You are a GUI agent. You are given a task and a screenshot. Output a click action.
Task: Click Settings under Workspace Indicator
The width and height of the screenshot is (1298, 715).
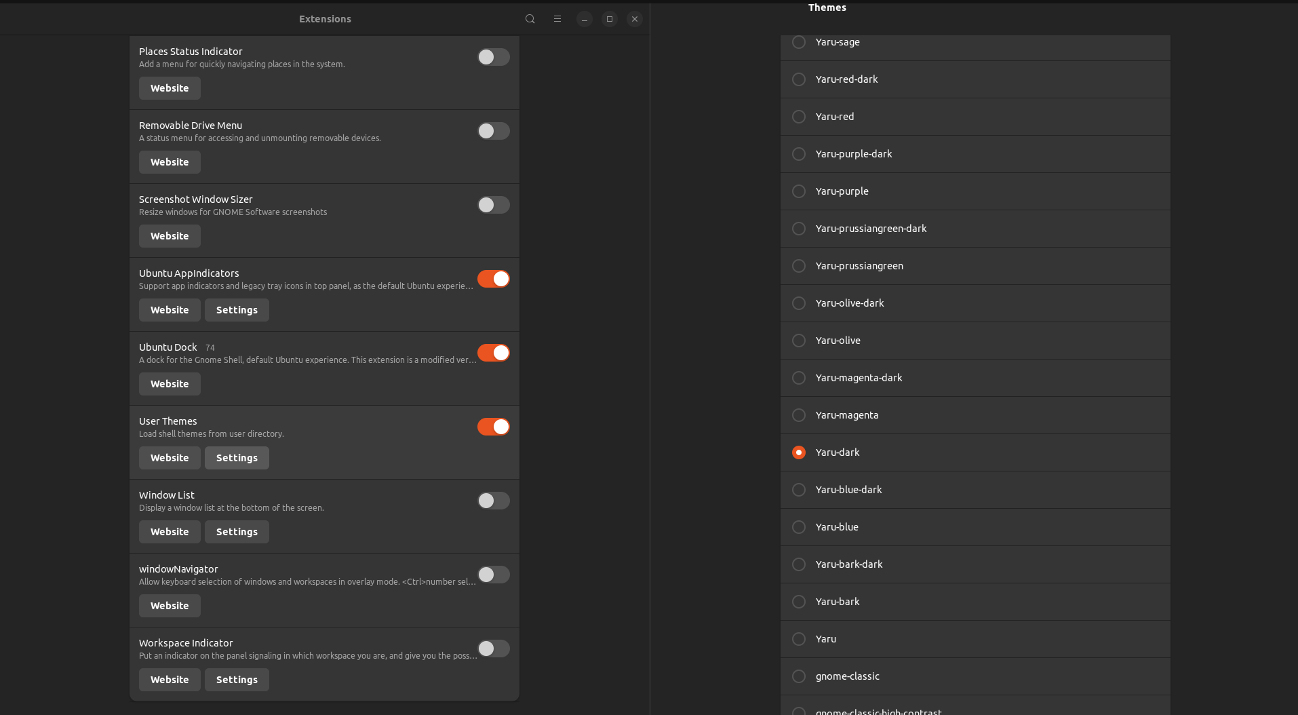[x=237, y=680]
